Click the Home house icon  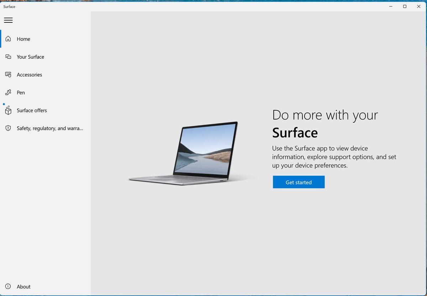tap(8, 39)
